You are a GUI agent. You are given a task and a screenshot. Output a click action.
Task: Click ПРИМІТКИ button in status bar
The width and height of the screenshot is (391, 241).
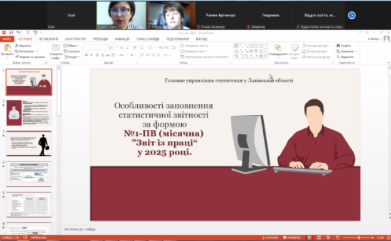[x=291, y=237]
